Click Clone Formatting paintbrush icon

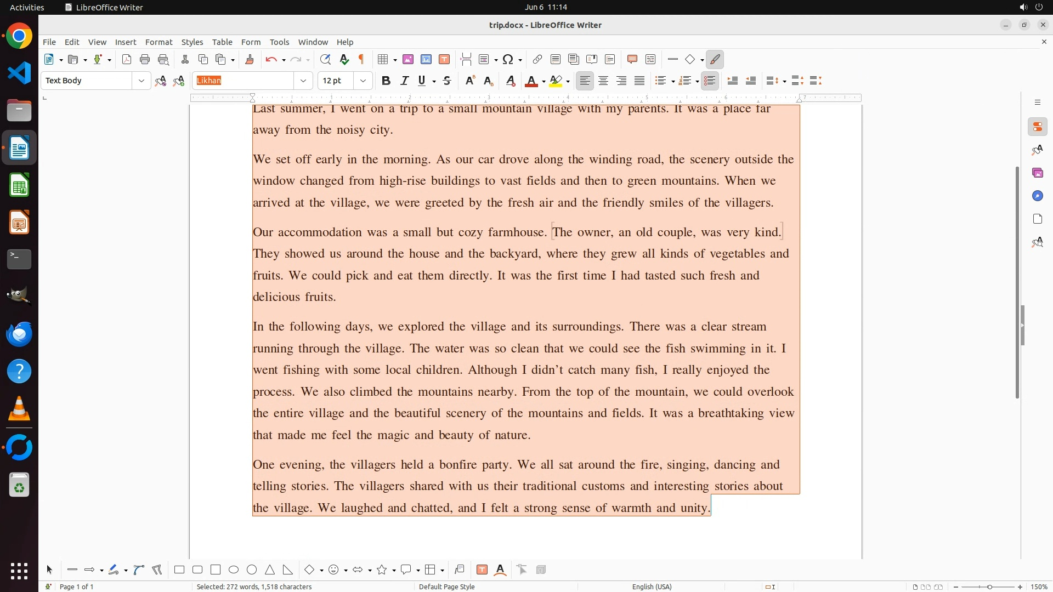click(x=250, y=60)
